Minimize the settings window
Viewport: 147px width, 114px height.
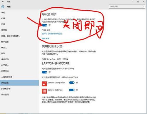(x=132, y=2)
